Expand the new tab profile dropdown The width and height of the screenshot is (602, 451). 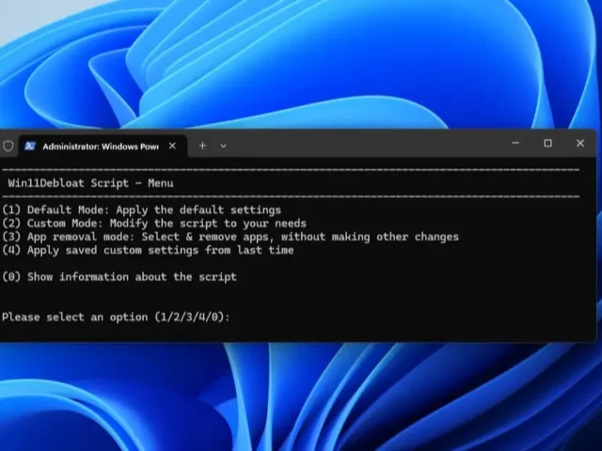[223, 146]
